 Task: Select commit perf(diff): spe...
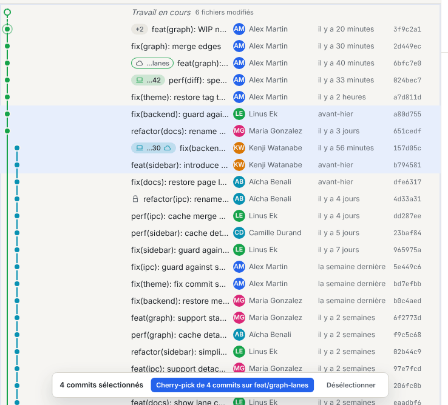[198, 80]
